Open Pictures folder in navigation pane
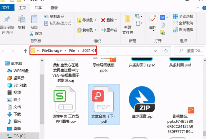Screen dimensions: 206x139 click(x=14, y=100)
